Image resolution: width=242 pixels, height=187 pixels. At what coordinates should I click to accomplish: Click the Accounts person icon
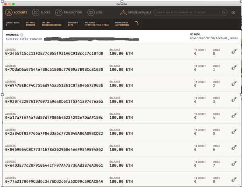(x=9, y=12)
